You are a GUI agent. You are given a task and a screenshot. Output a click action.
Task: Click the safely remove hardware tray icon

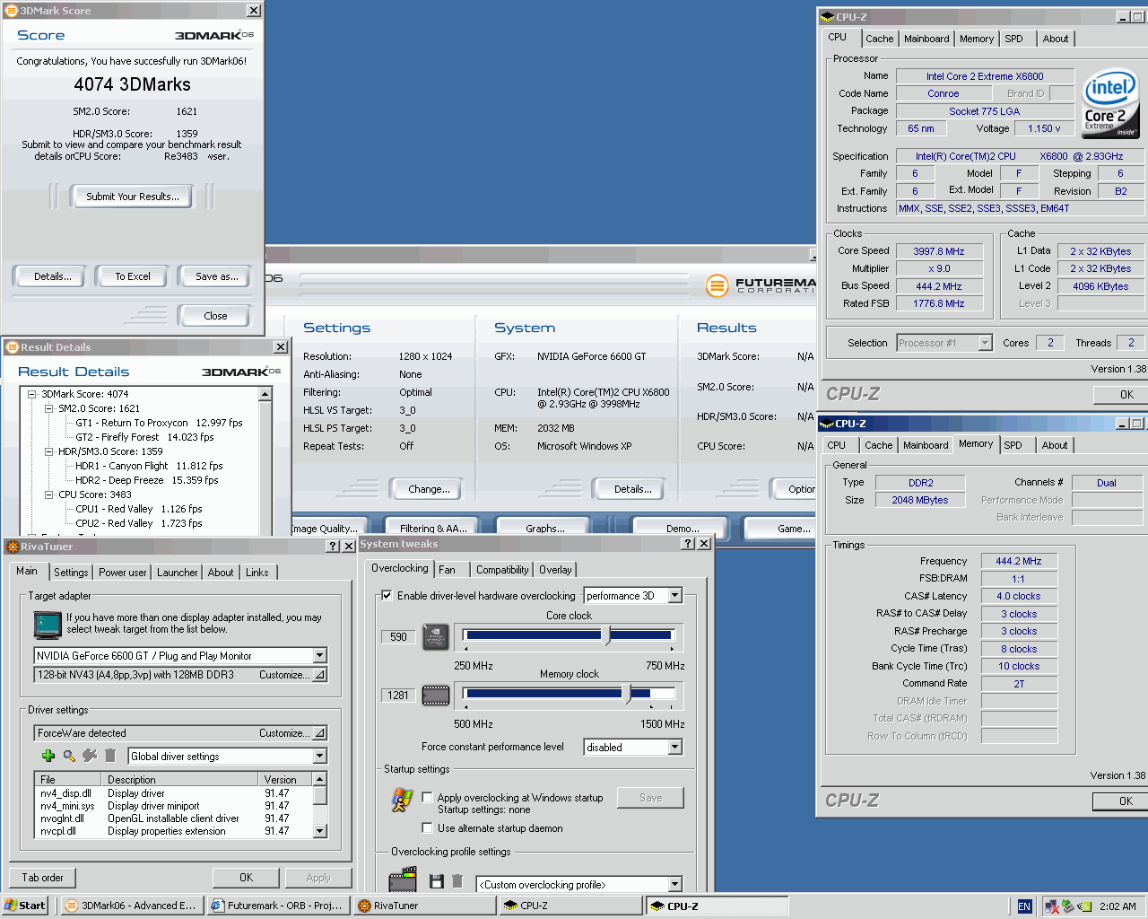[x=1067, y=906]
